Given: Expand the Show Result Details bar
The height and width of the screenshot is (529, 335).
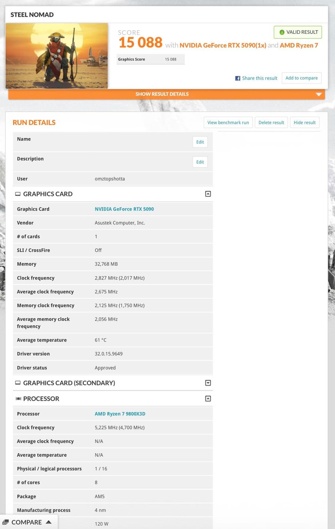Looking at the screenshot, I should pyautogui.click(x=167, y=94).
